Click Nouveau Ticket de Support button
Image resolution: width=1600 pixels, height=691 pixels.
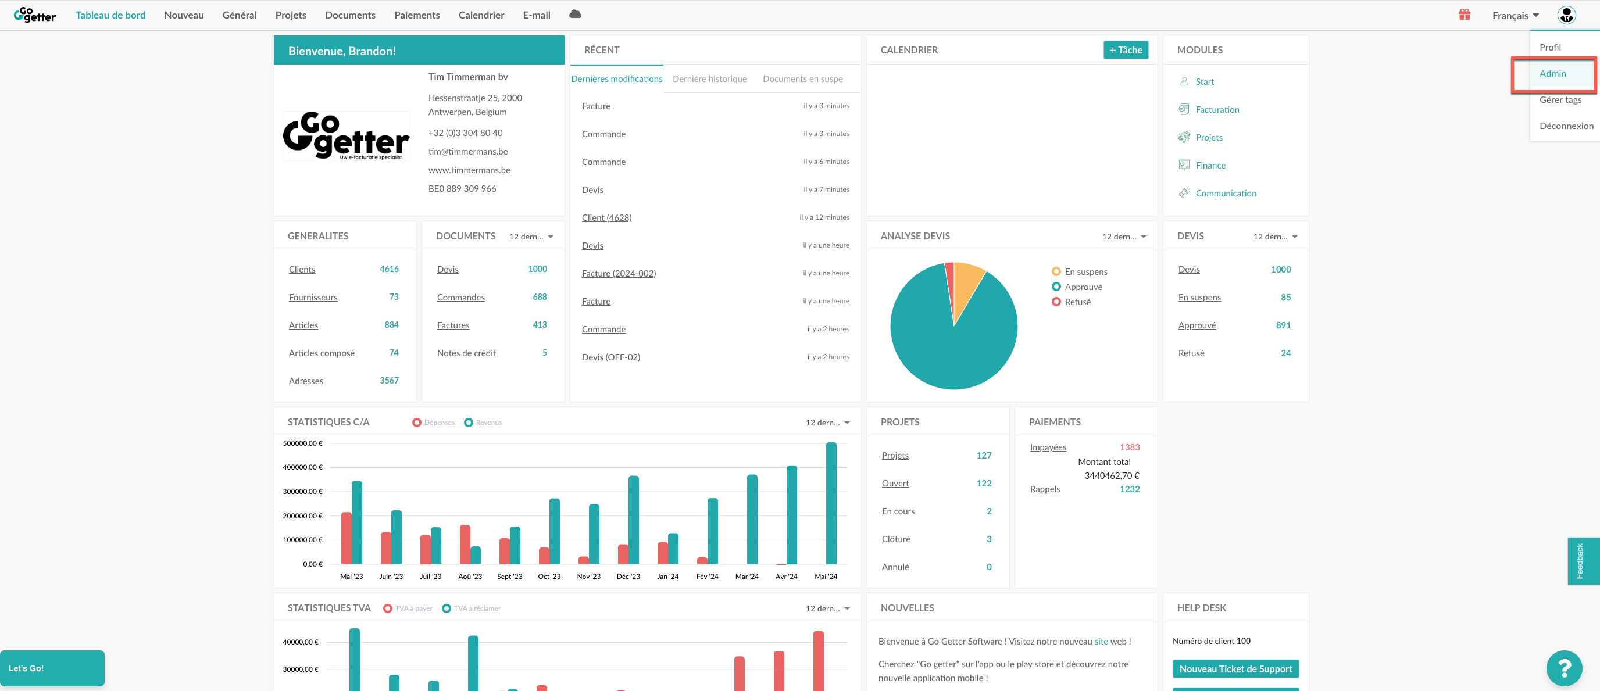(x=1235, y=669)
